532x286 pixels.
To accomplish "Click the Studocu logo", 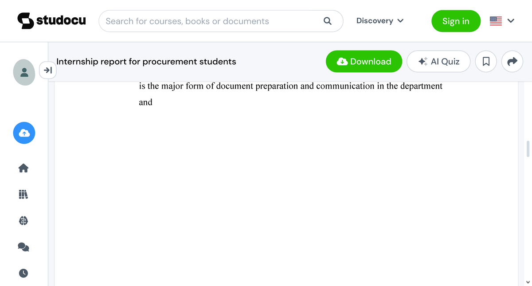I will click(51, 20).
